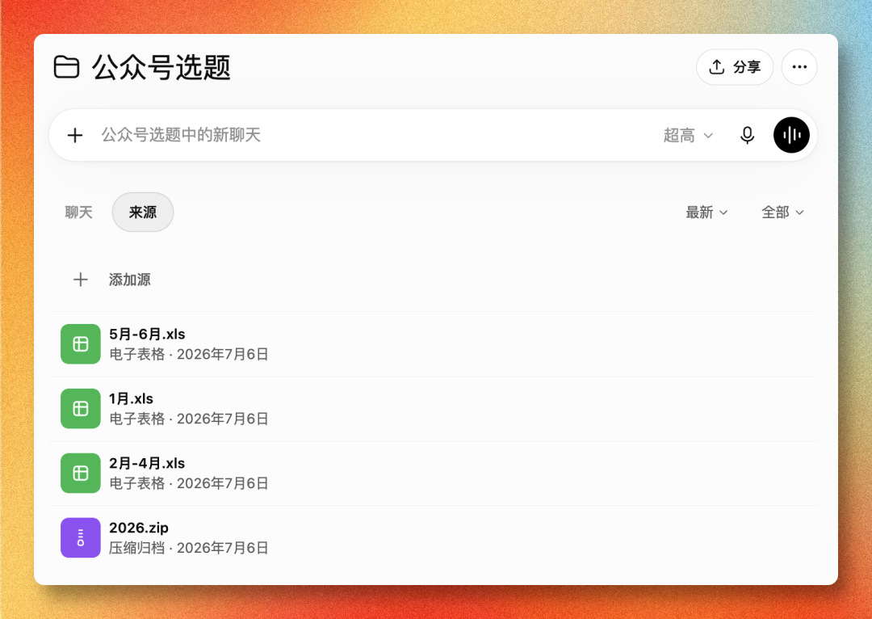Open the 2026.zip file name
Image resolution: width=872 pixels, height=619 pixels.
(x=139, y=528)
